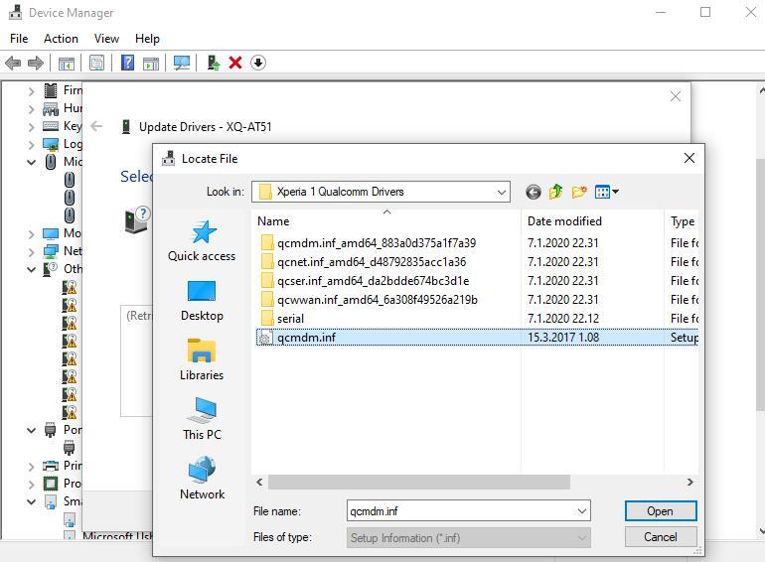The image size is (765, 562).
Task: Click the Up One Level folder icon
Action: point(556,192)
